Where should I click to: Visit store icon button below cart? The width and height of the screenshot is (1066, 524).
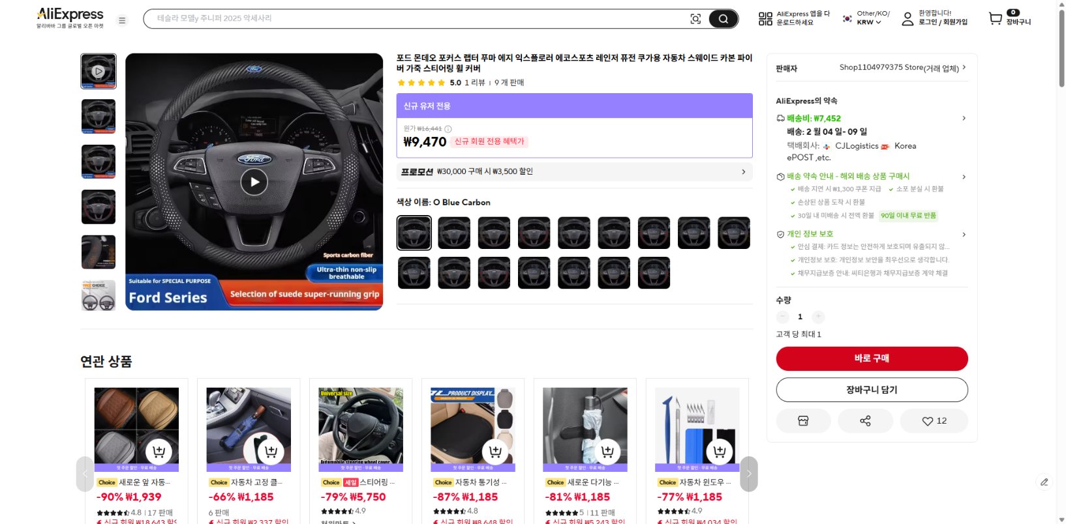[x=803, y=421]
